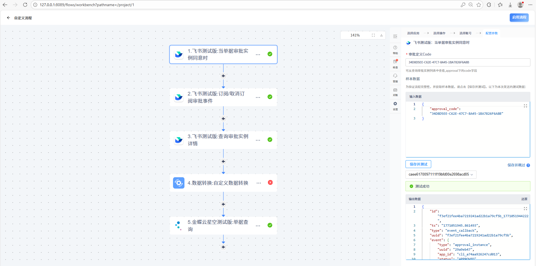The image size is (536, 266).
Task: Open more options for step 5 node
Action: click(x=258, y=226)
